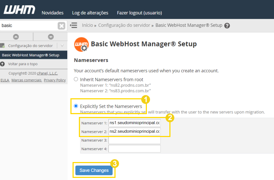274x180 pixels.
Task: Open the help question mark icon
Action: tap(227, 26)
